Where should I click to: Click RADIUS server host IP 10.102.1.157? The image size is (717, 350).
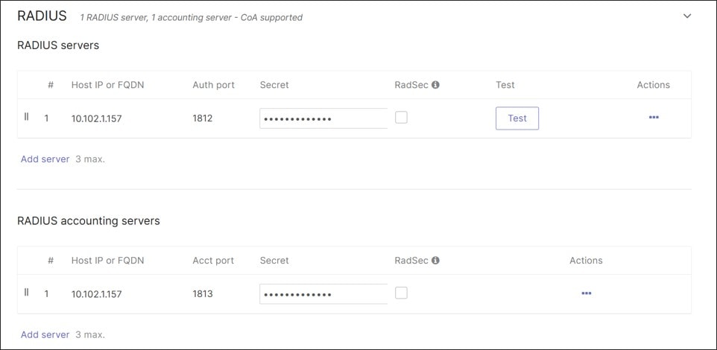(x=96, y=118)
